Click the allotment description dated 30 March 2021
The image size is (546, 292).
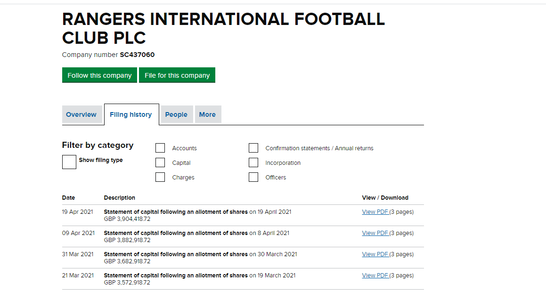(x=201, y=254)
